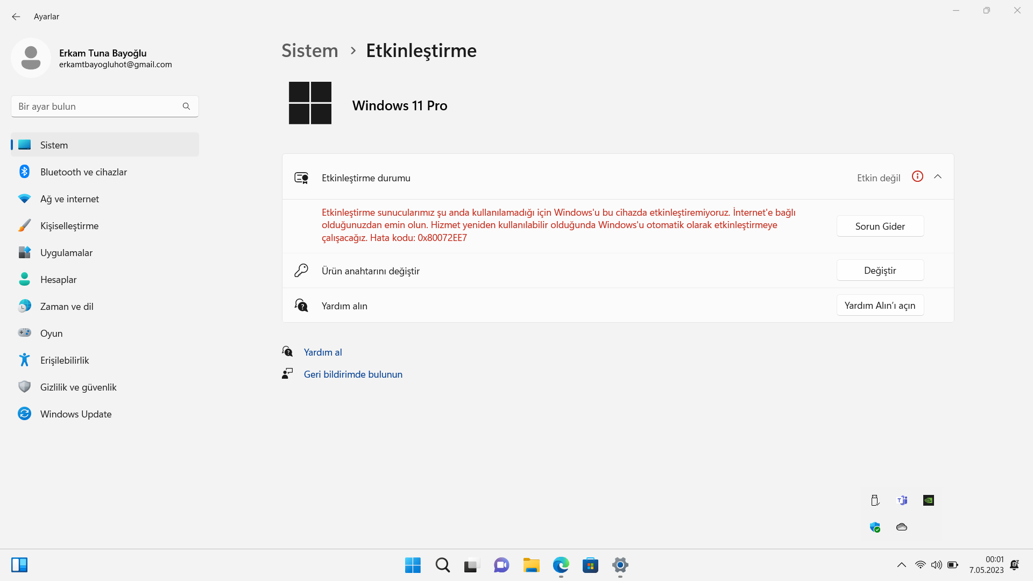This screenshot has width=1033, height=581.
Task: Open Task View from taskbar
Action: (471, 565)
